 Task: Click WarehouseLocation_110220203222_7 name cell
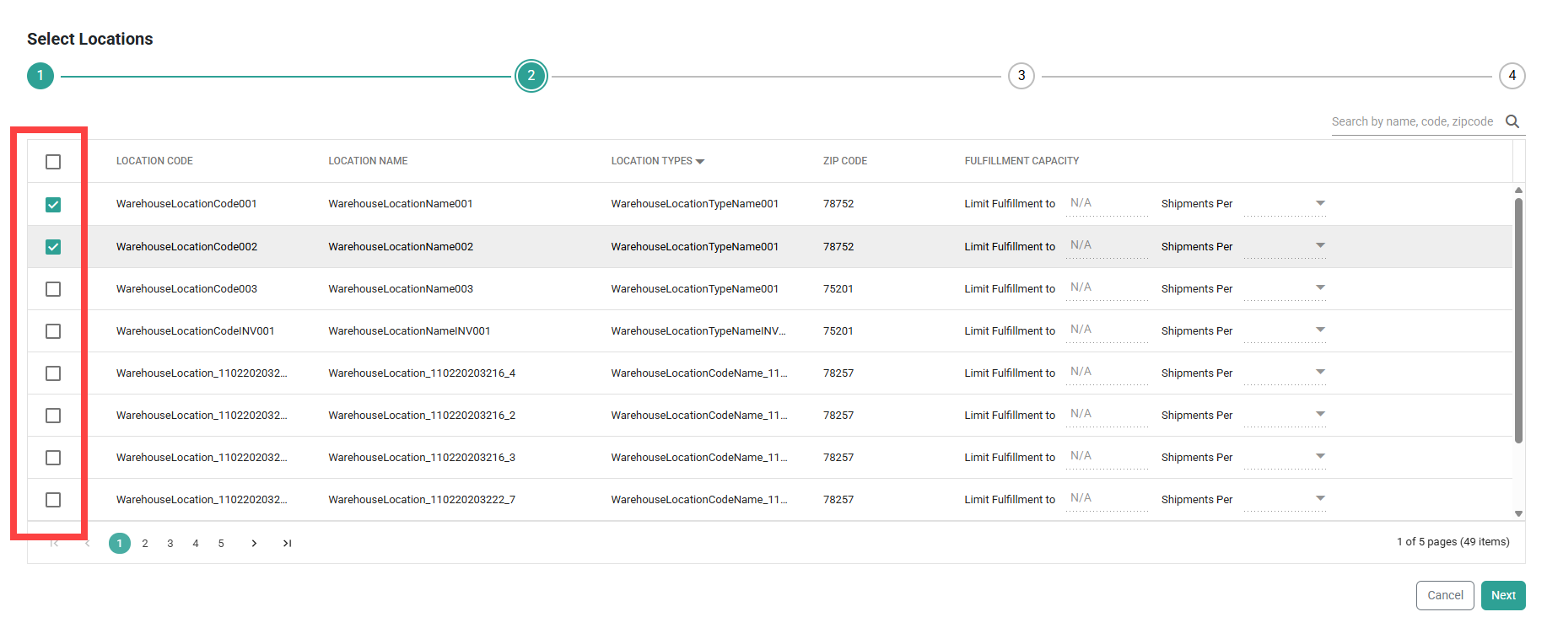[422, 500]
